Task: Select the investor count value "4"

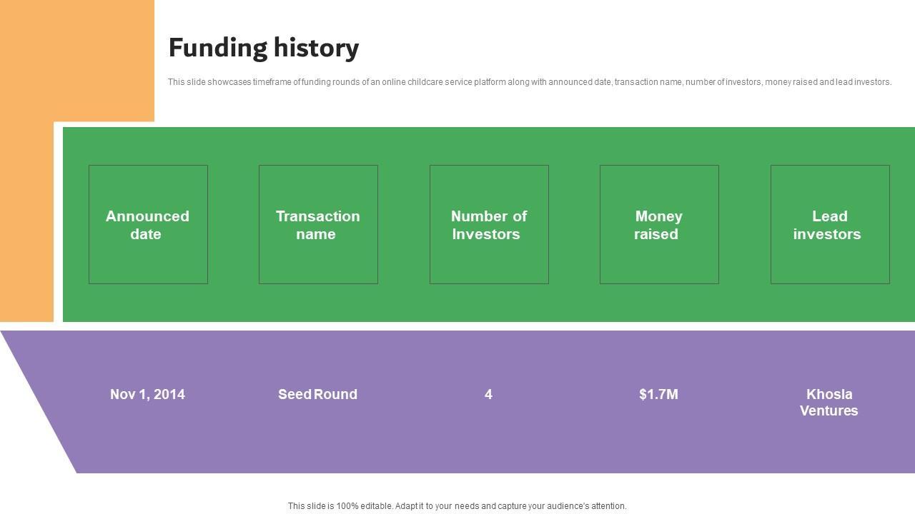Action: (488, 394)
